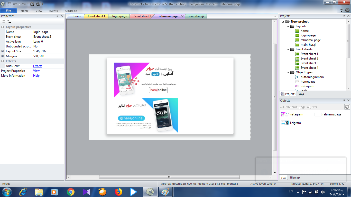Open the Tilemap panel tab

pos(295,178)
